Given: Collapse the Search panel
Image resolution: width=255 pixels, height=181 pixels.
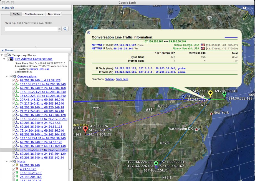Looking at the screenshot, I should coord(2,8).
